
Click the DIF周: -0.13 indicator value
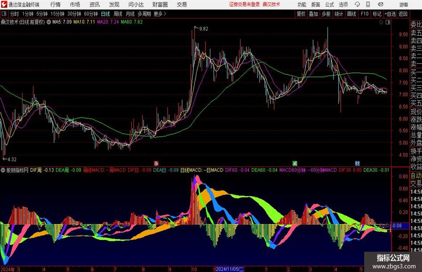pyautogui.click(x=42, y=170)
